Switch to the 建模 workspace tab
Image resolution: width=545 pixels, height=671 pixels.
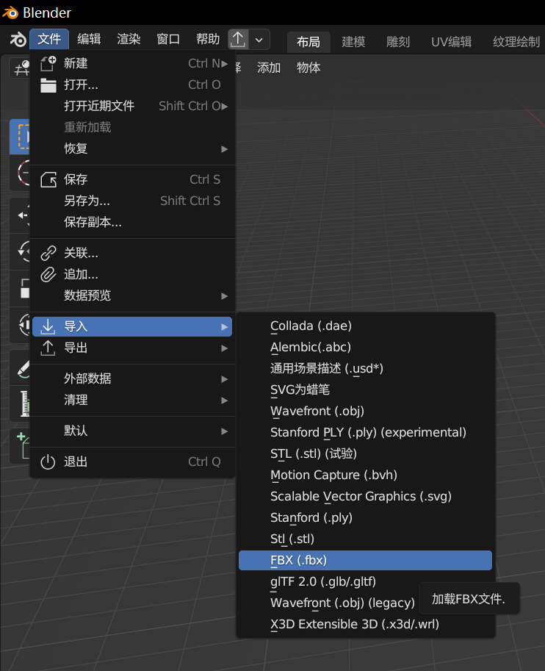point(353,42)
